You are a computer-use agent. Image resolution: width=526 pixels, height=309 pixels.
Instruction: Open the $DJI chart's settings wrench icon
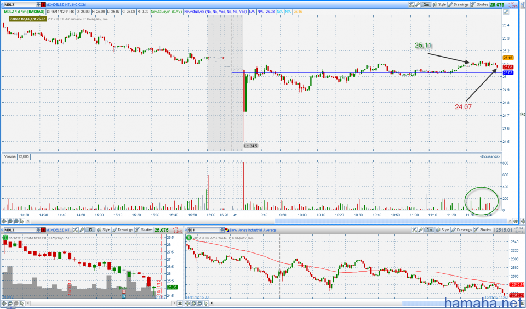pyautogui.click(x=420, y=230)
